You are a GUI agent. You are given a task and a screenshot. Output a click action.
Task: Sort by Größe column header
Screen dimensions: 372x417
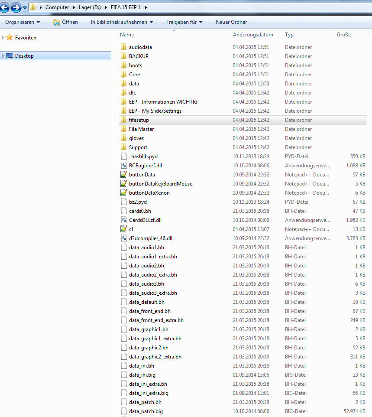343,35
